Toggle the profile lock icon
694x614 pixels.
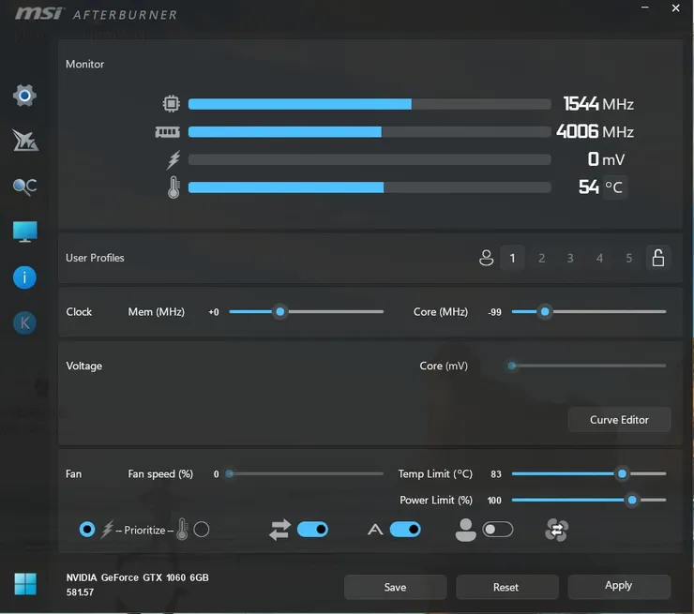[x=658, y=258]
